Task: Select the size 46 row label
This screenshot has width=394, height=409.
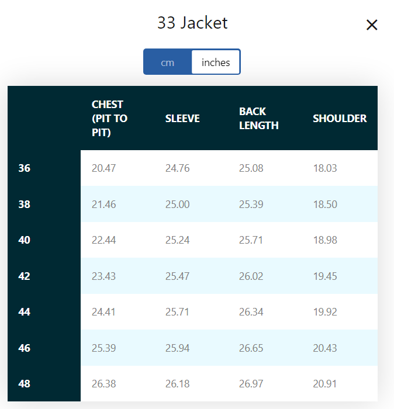Action: tap(25, 348)
